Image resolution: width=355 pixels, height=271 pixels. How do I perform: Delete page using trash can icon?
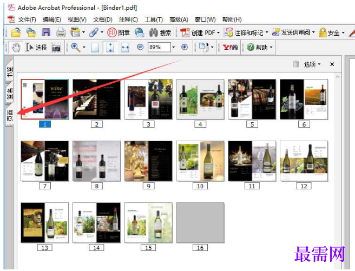pyautogui.click(x=296, y=64)
